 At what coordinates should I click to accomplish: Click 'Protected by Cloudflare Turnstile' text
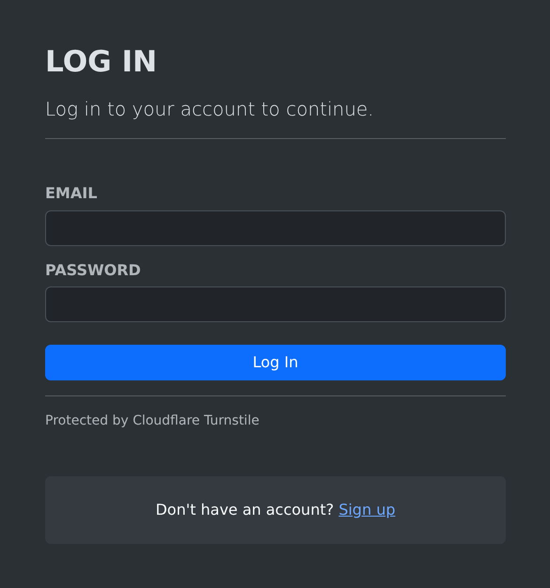tap(152, 420)
